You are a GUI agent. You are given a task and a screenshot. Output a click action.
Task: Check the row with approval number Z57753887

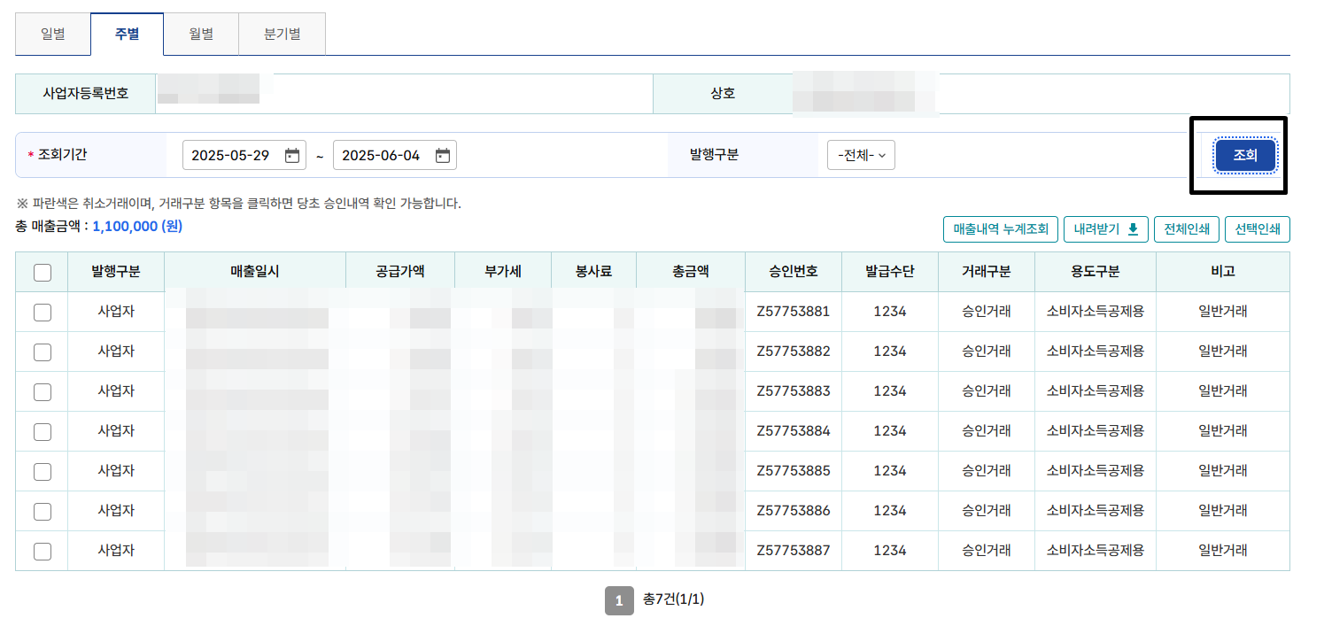coord(42,551)
